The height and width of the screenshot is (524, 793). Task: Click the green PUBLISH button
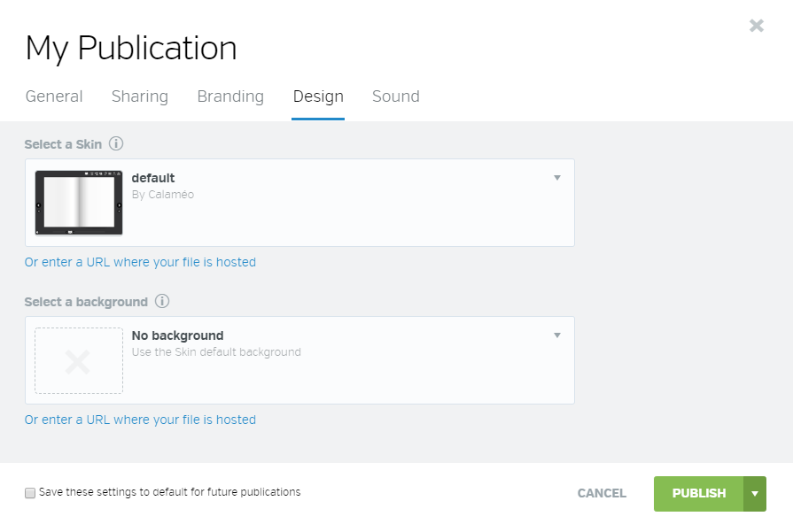[x=698, y=494]
